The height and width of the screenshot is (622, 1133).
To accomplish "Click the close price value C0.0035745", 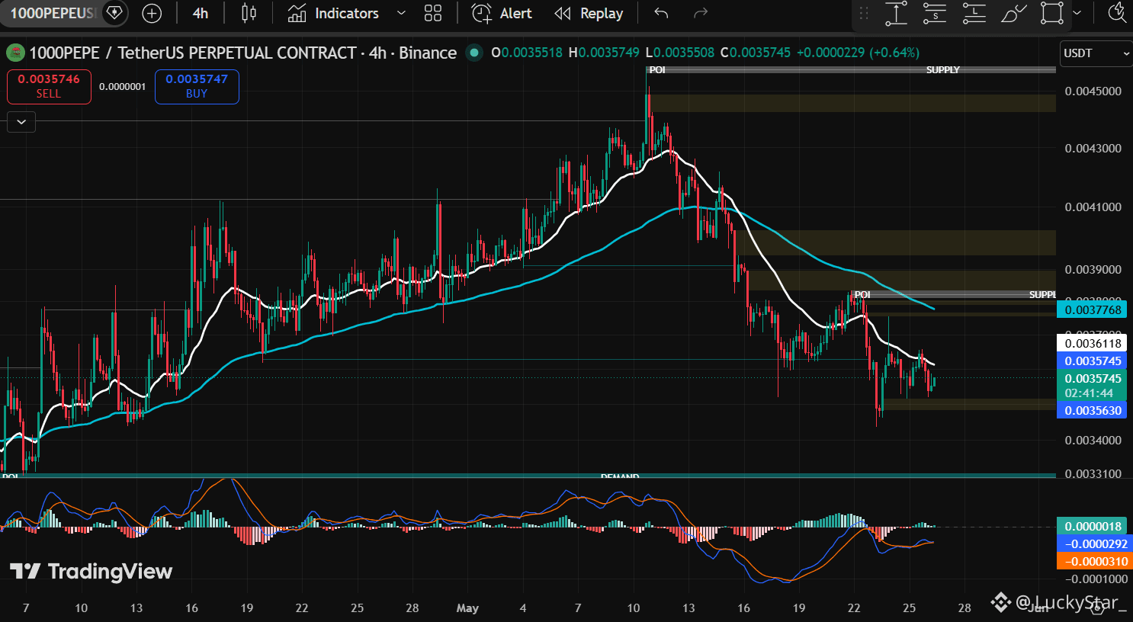I will point(755,53).
